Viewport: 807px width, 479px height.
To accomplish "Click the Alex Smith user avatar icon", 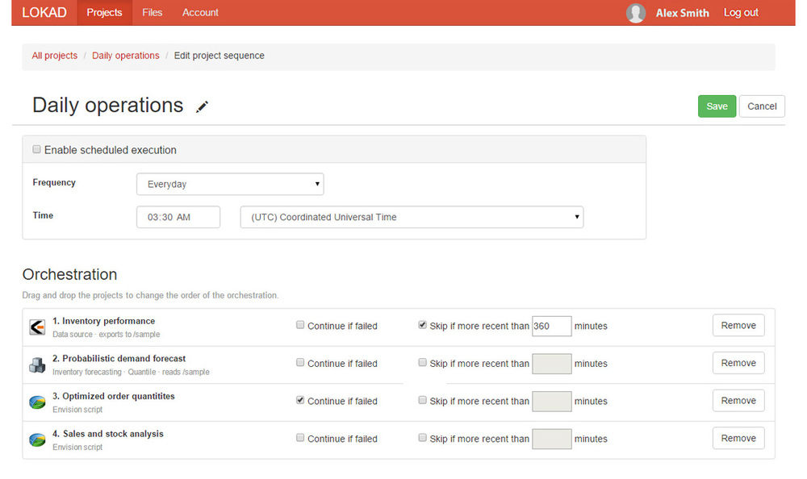I will (636, 13).
